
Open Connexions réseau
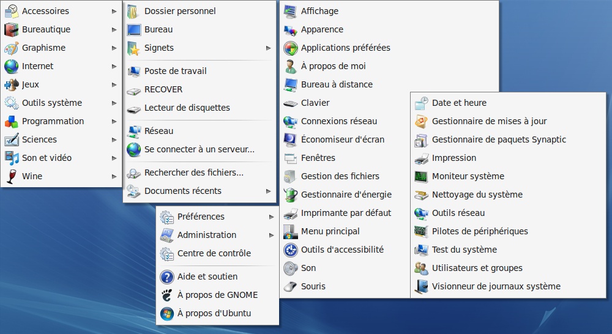point(344,121)
